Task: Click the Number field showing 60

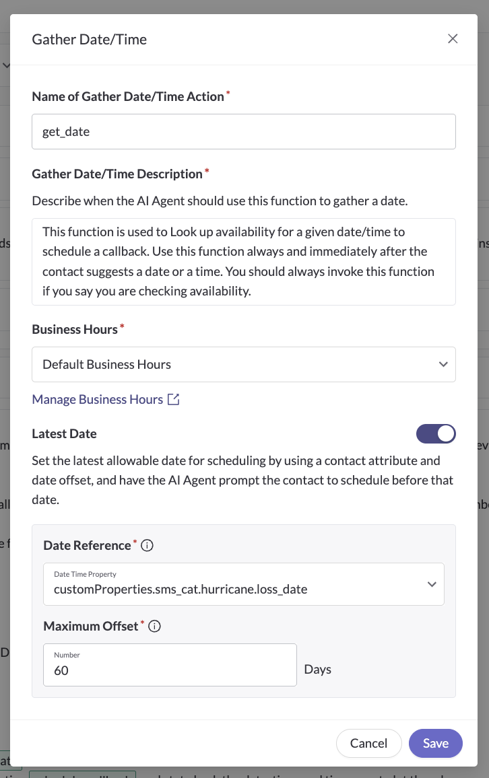Action: [x=170, y=665]
